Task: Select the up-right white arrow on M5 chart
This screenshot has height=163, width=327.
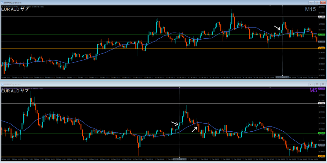Action: [x=194, y=129]
